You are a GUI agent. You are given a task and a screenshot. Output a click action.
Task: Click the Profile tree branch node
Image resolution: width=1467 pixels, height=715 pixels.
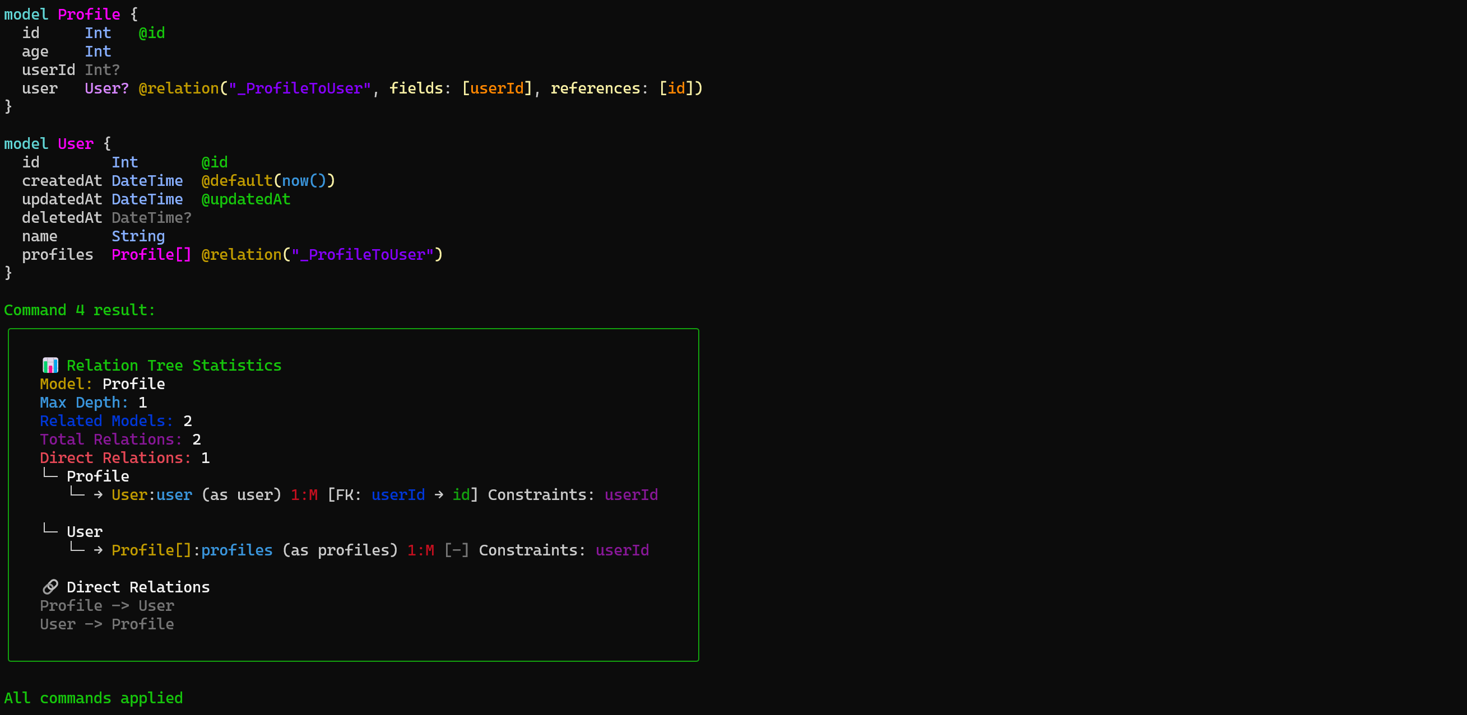coord(98,476)
